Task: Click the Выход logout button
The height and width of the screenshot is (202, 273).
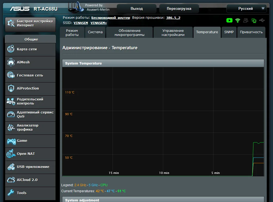Action: tap(137, 8)
